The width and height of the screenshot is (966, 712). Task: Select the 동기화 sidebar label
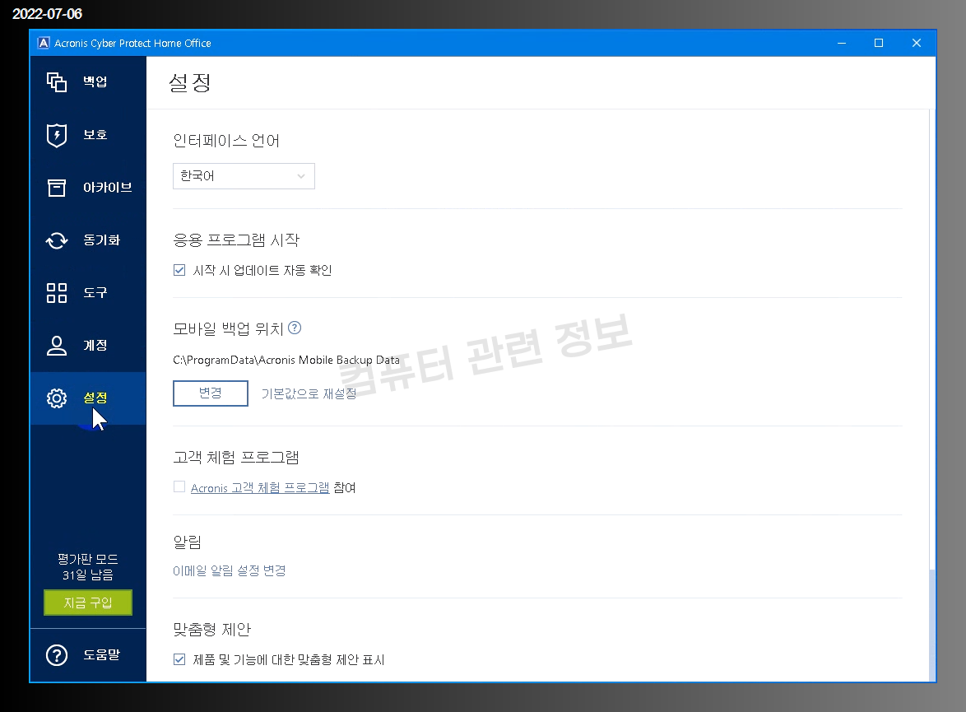click(102, 240)
